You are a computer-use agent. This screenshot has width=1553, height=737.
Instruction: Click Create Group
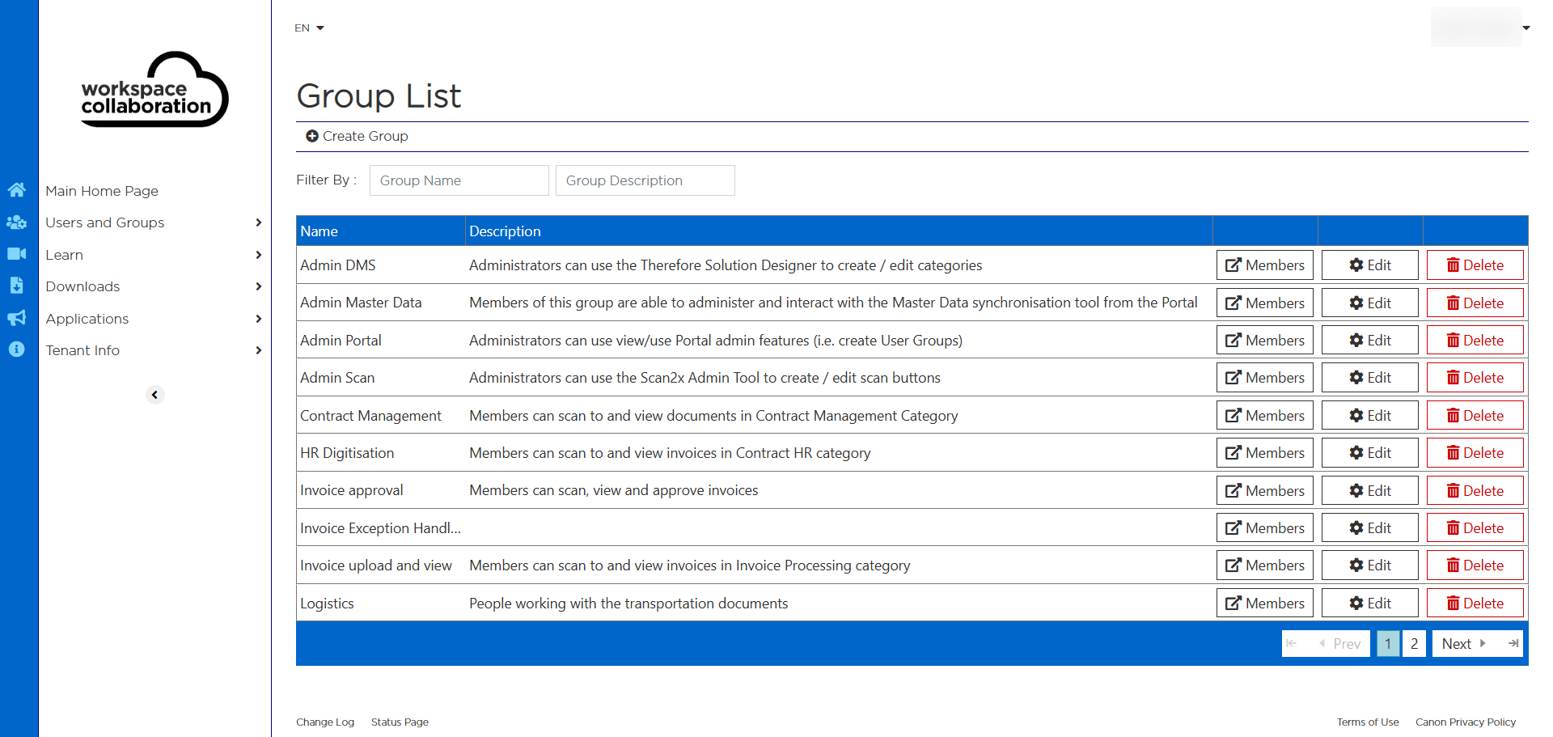point(357,136)
